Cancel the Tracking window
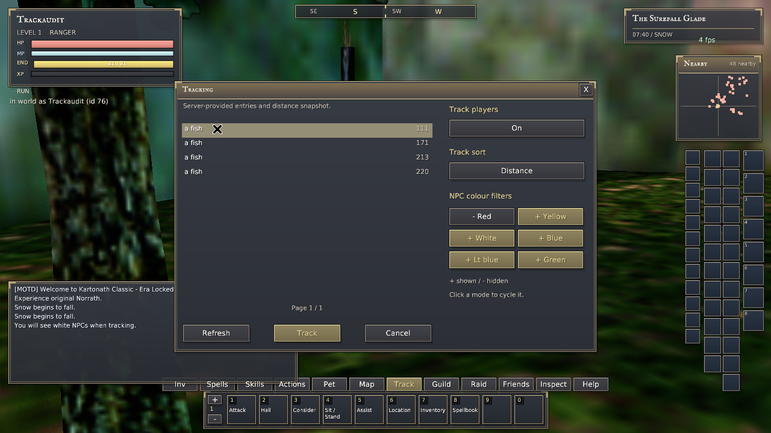This screenshot has width=771, height=433. [x=398, y=333]
